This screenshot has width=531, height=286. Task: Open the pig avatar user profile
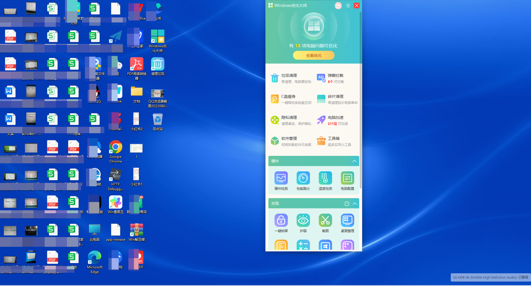(338, 5)
